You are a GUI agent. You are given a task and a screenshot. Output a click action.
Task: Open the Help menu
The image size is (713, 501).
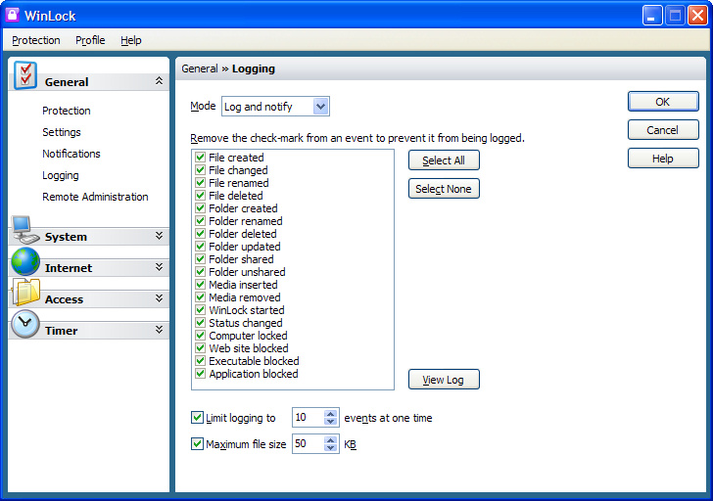pos(131,40)
